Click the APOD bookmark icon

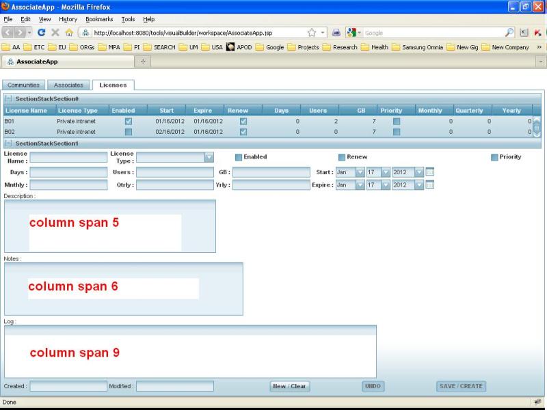click(231, 47)
